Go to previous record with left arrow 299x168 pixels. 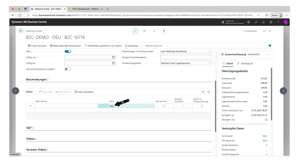click(16, 91)
